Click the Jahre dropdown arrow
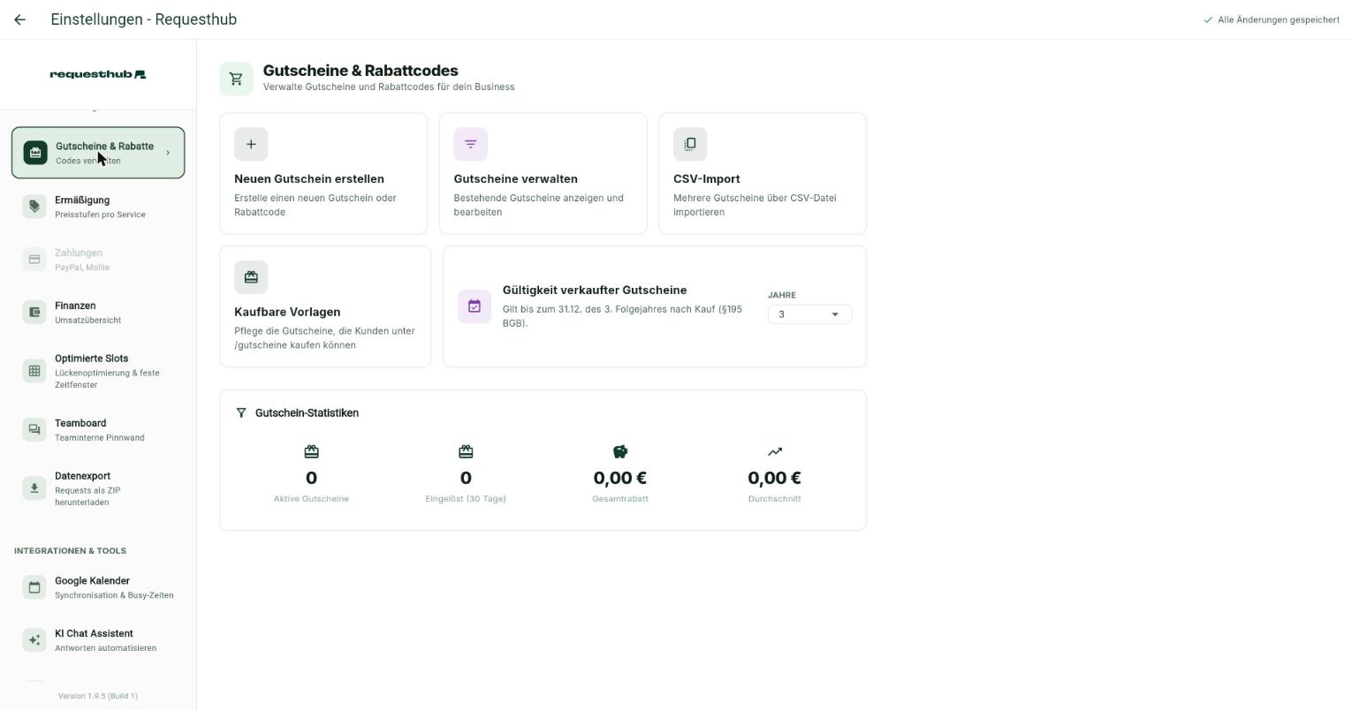Image resolution: width=1351 pixels, height=710 pixels. click(835, 314)
